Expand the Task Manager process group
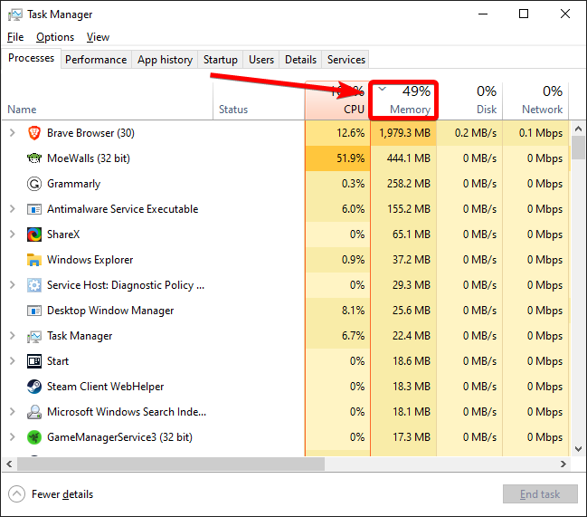Viewport: 587px width, 517px height. (13, 335)
